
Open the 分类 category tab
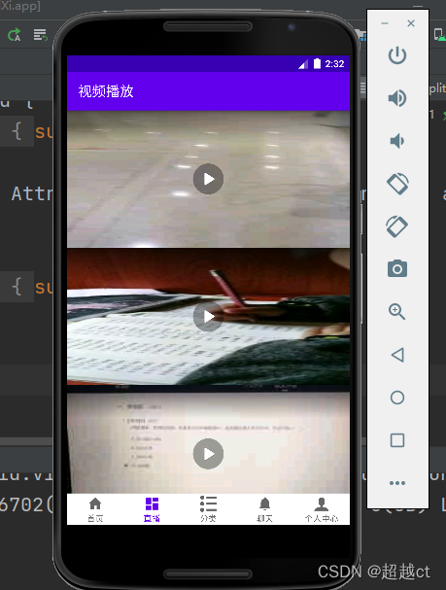[x=208, y=509]
